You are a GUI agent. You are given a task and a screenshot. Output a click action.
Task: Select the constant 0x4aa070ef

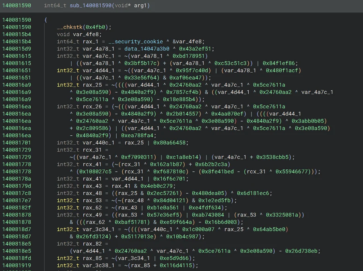pos(227,114)
